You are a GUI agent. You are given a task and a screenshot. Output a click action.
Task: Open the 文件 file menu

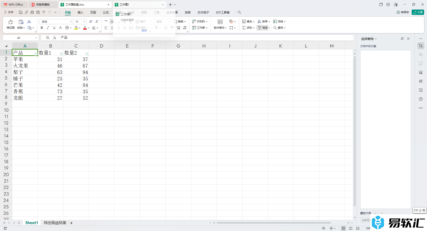(x=9, y=12)
